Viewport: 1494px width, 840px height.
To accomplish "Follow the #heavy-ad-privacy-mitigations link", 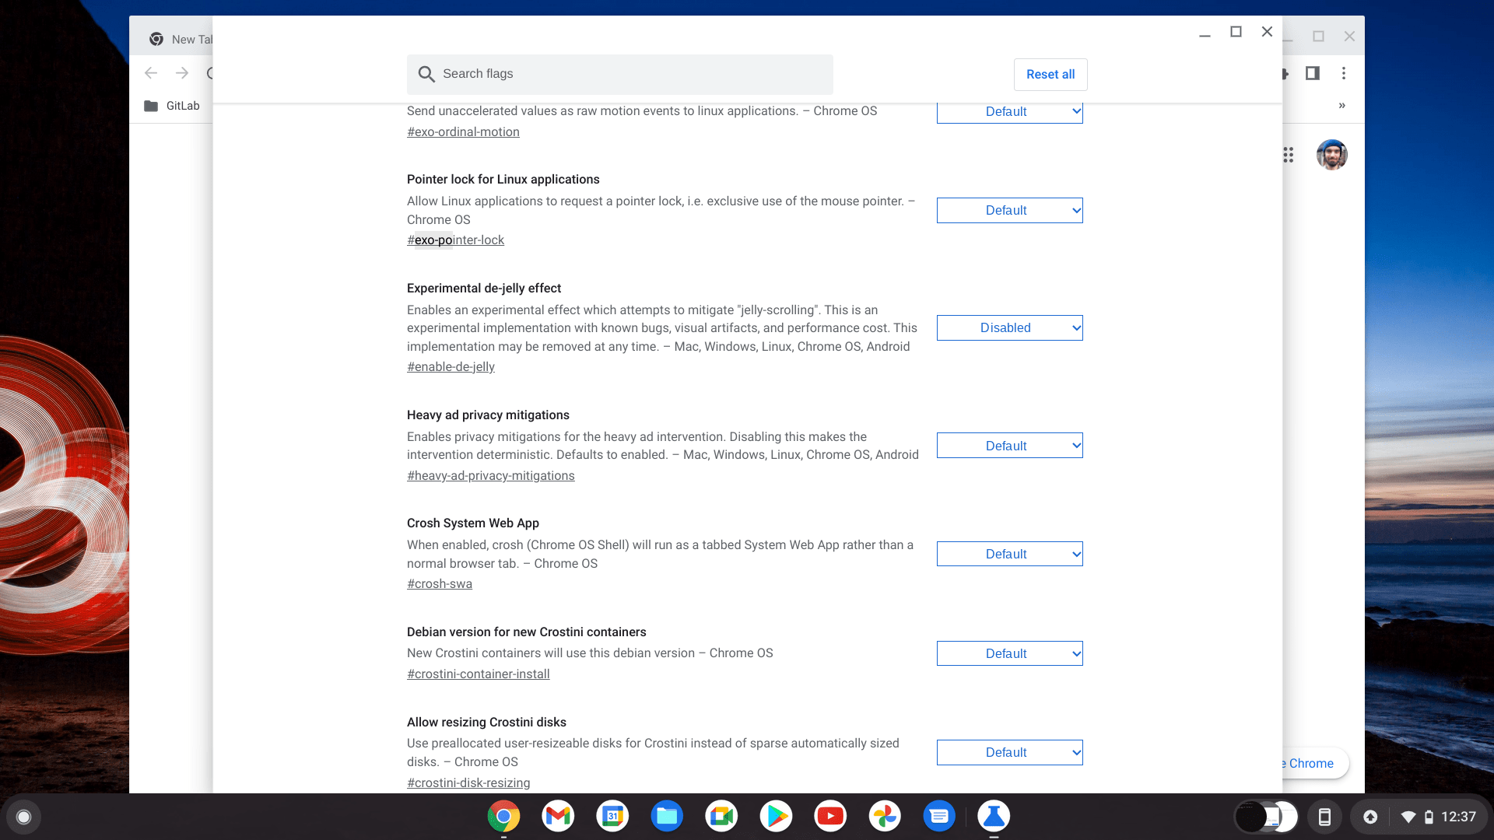I will 490,475.
